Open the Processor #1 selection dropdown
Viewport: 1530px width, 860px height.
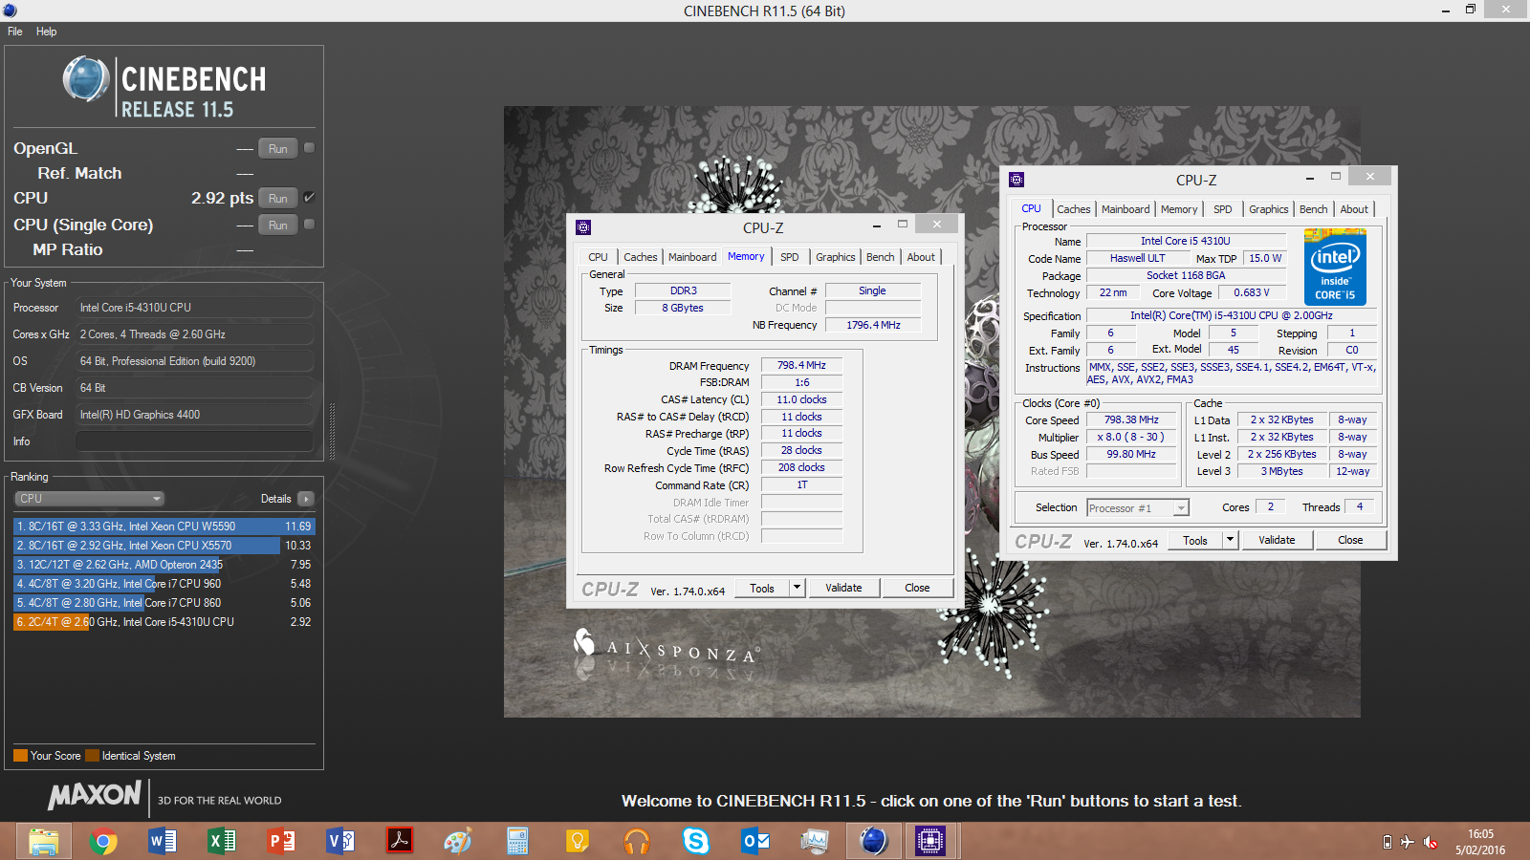(x=1138, y=508)
